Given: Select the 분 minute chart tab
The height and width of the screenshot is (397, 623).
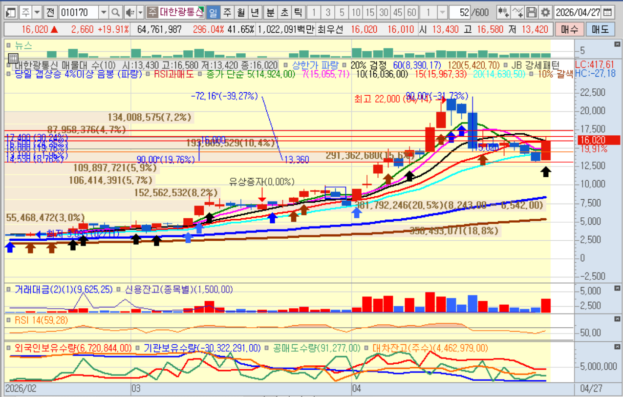Looking at the screenshot, I should 270,12.
